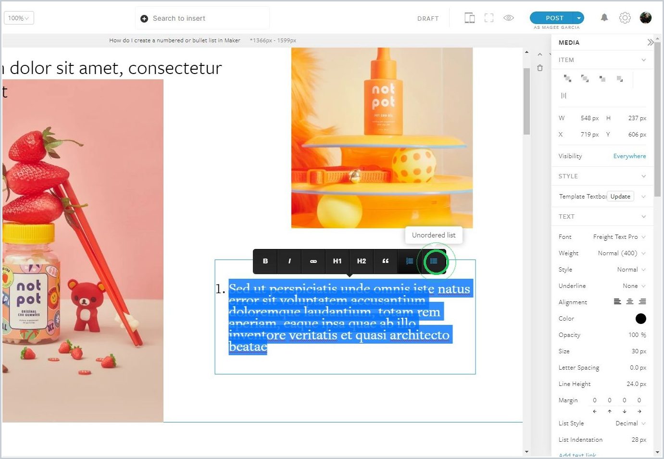The width and height of the screenshot is (664, 459).
Task: Click the orange Not Pot bottle image
Action: [382, 137]
